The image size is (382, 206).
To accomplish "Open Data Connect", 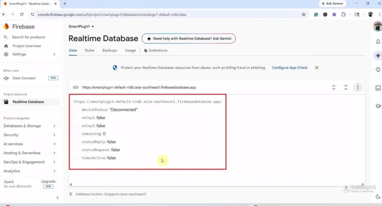I will coord(24,78).
